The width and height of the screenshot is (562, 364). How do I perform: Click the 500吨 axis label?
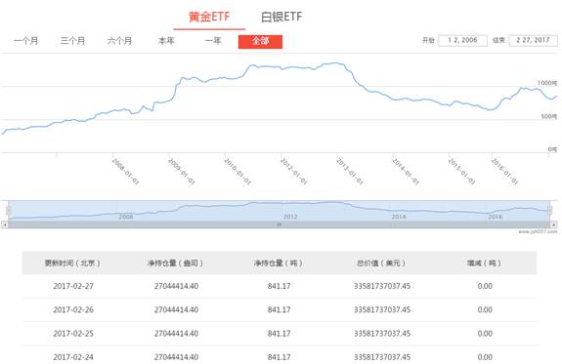click(x=549, y=116)
